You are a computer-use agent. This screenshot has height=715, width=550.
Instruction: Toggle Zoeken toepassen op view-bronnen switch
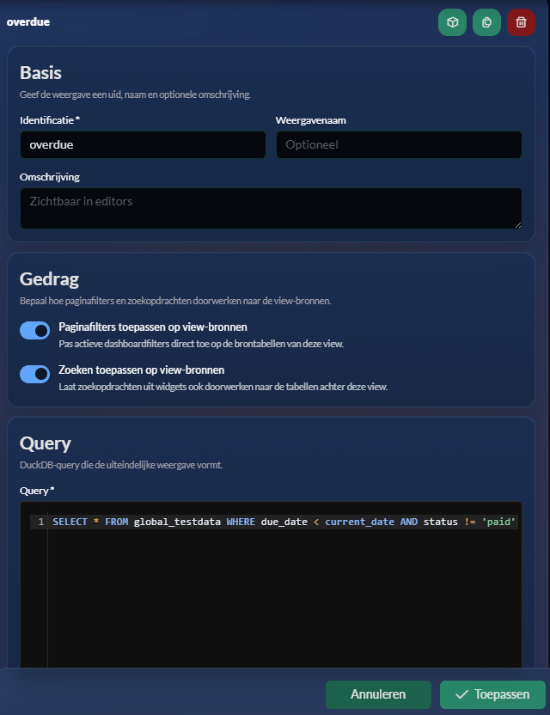pyautogui.click(x=34, y=374)
